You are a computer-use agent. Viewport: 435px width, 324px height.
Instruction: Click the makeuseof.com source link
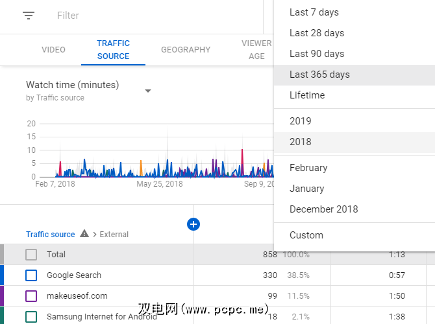coord(77,296)
